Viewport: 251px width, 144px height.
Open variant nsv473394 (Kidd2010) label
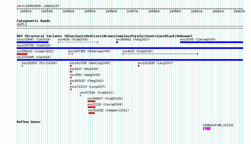[x=97, y=93]
